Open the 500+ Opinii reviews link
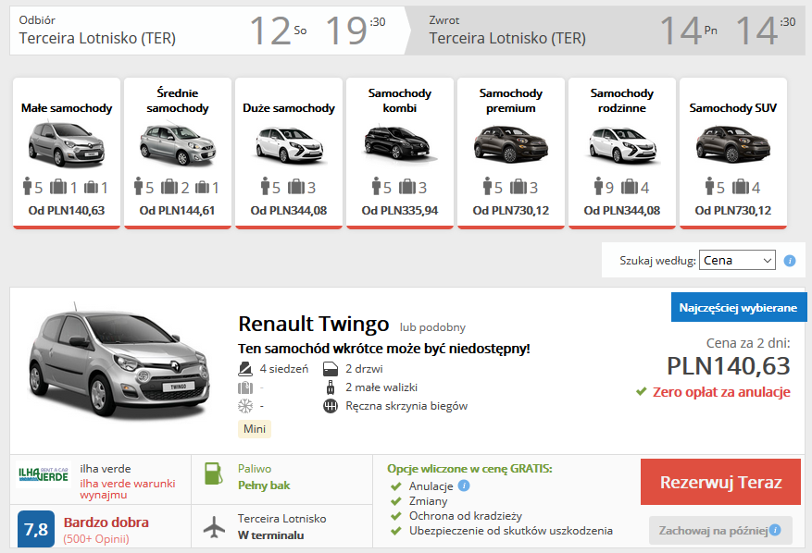This screenshot has height=553, width=812. click(x=95, y=538)
